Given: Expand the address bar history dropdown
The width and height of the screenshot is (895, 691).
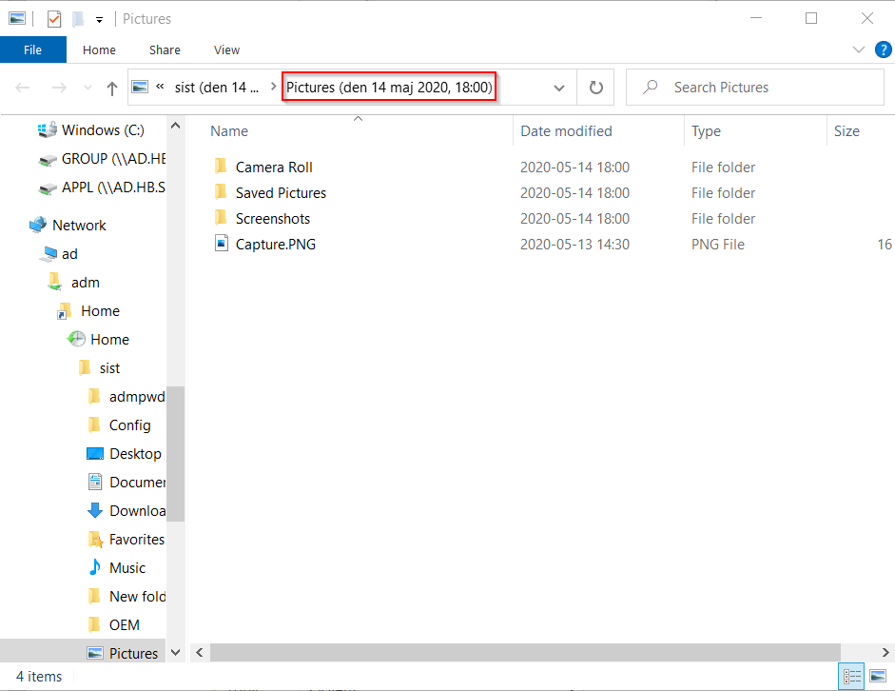Looking at the screenshot, I should point(559,88).
